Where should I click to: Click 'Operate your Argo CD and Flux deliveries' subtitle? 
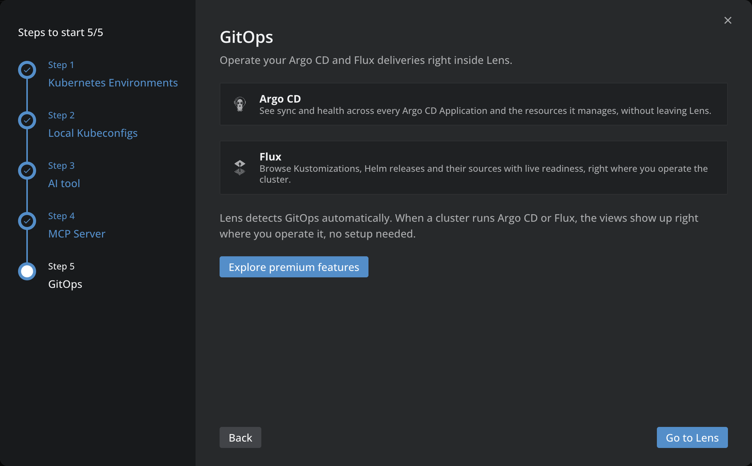coord(366,60)
